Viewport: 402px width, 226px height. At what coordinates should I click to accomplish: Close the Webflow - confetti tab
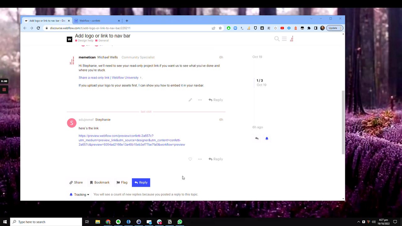(x=119, y=21)
